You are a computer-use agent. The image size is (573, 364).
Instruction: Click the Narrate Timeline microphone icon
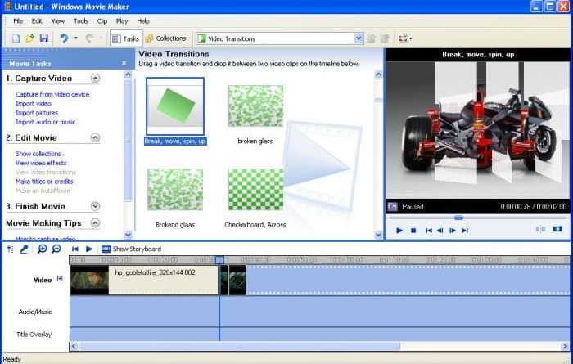coord(24,249)
